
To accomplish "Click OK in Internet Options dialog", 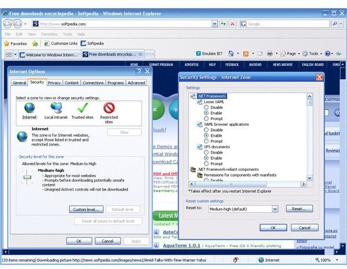I will pos(79,241).
